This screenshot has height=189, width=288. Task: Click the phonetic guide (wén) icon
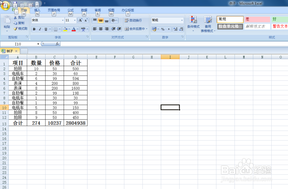pos(83,29)
